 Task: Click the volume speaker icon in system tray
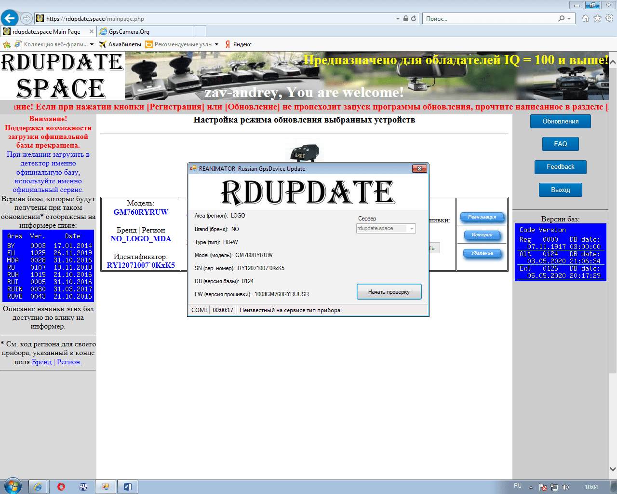click(565, 487)
